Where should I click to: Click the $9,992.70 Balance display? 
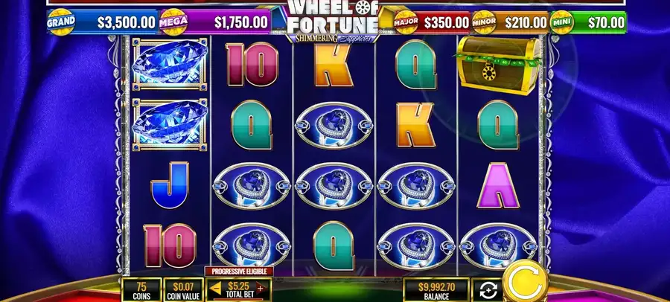436,290
